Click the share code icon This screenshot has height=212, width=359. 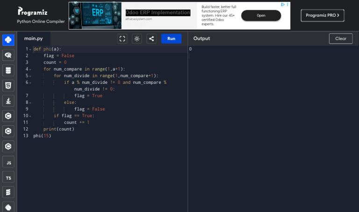[x=151, y=39]
